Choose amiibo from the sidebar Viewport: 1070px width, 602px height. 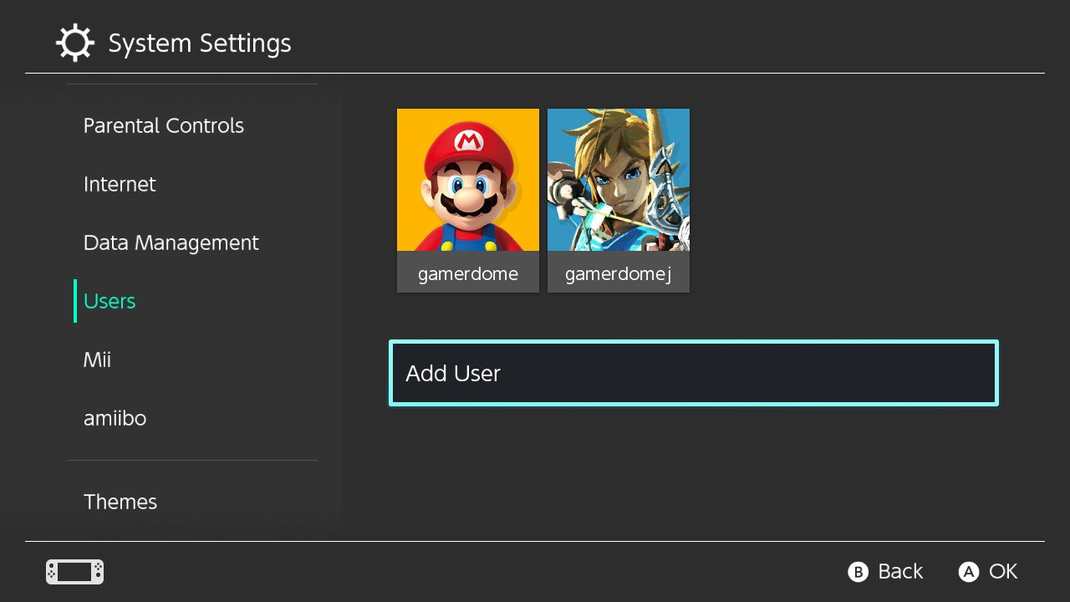point(115,418)
